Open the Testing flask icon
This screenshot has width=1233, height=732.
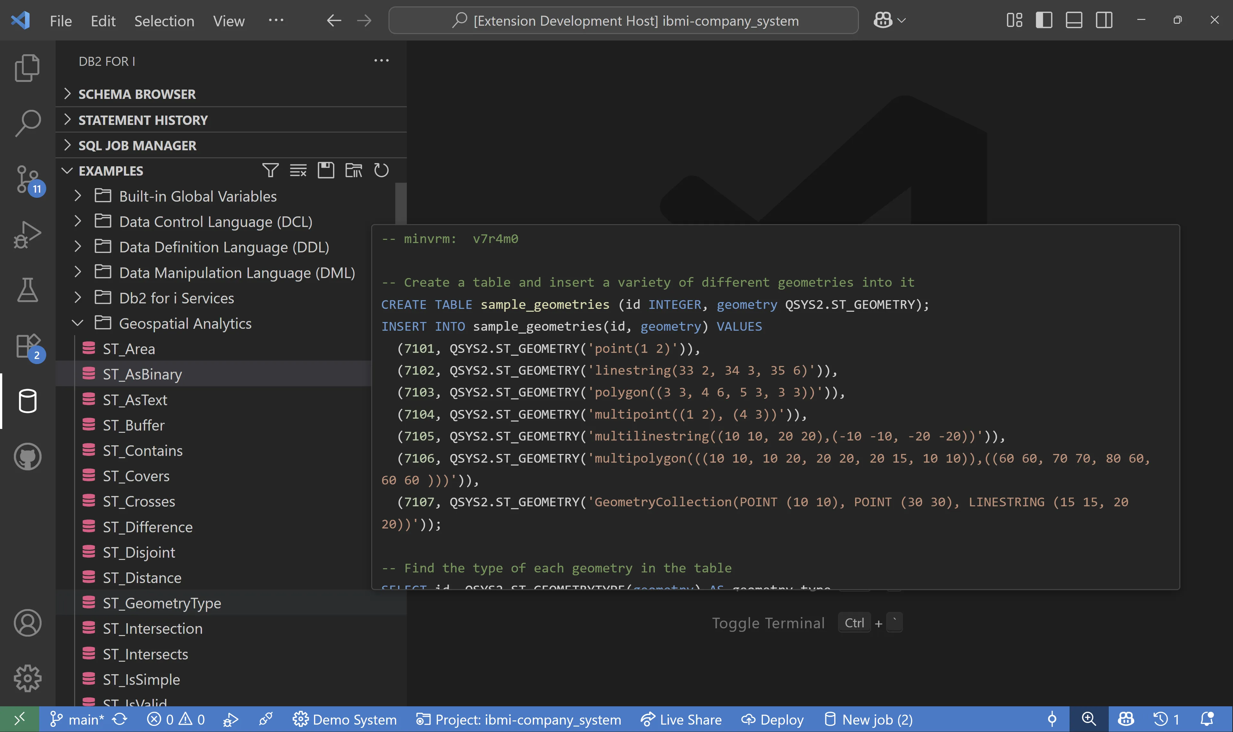(x=27, y=290)
